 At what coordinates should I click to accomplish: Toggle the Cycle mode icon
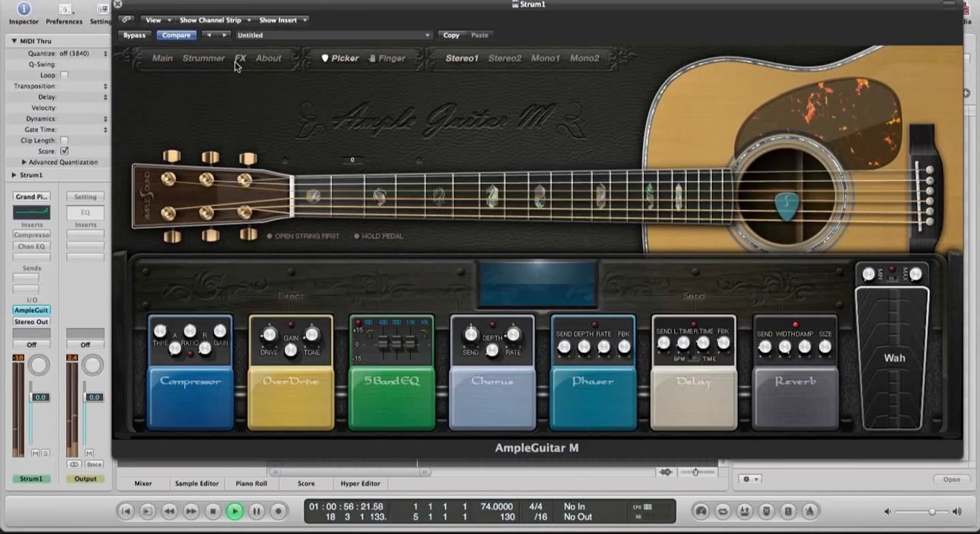(722, 511)
